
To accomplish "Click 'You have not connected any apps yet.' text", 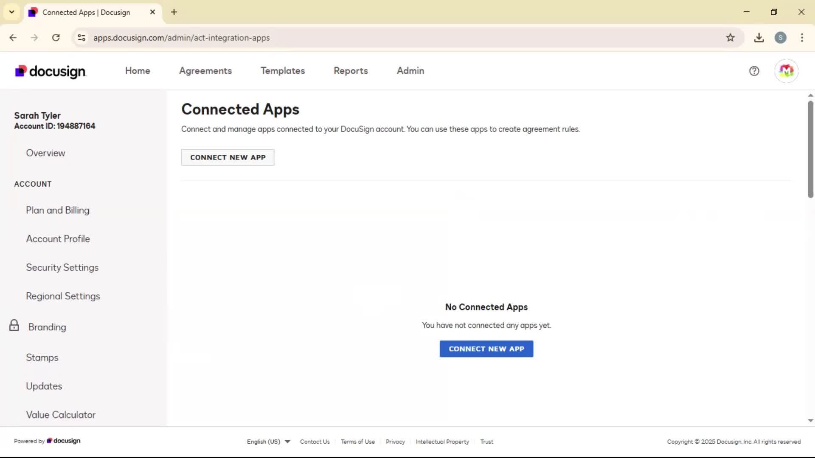I will pos(486,325).
